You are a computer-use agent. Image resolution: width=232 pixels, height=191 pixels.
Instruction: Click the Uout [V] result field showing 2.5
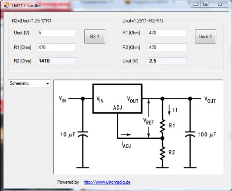coord(167,61)
